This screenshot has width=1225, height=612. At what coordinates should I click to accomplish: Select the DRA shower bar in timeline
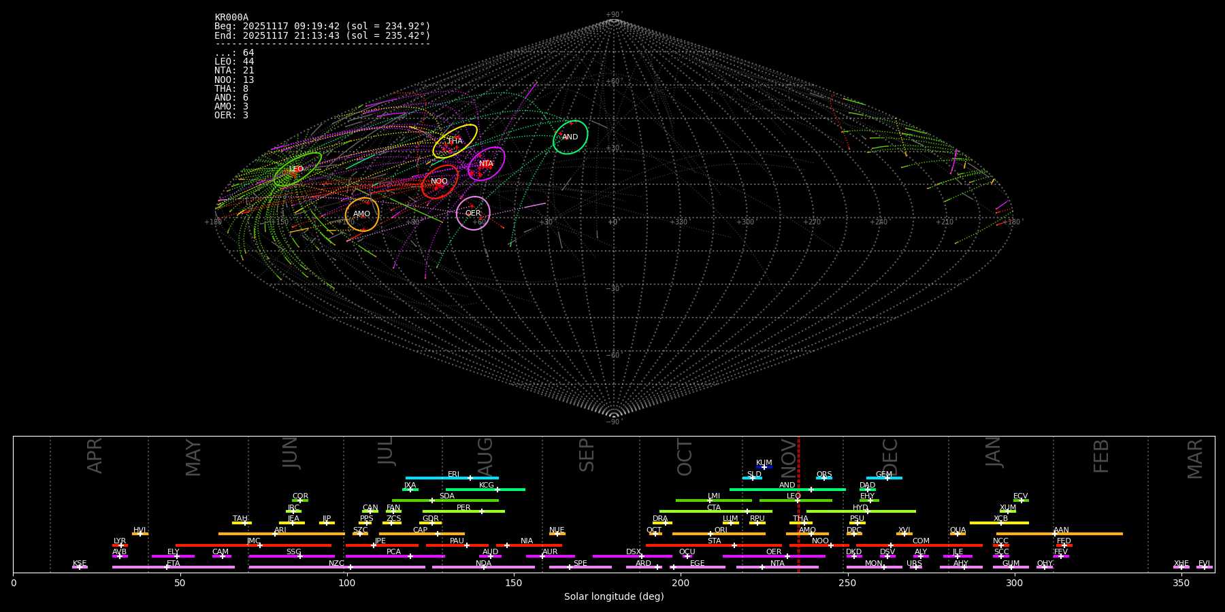coord(662,523)
